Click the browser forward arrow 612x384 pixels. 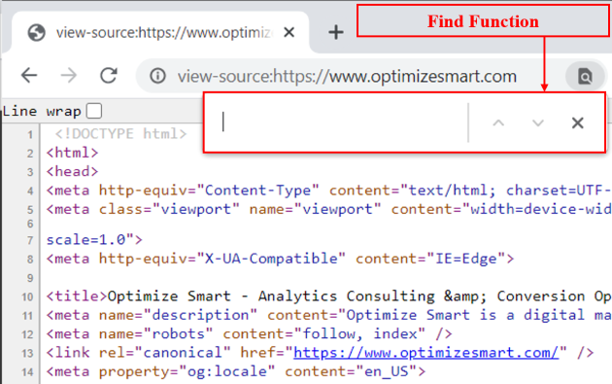(69, 75)
